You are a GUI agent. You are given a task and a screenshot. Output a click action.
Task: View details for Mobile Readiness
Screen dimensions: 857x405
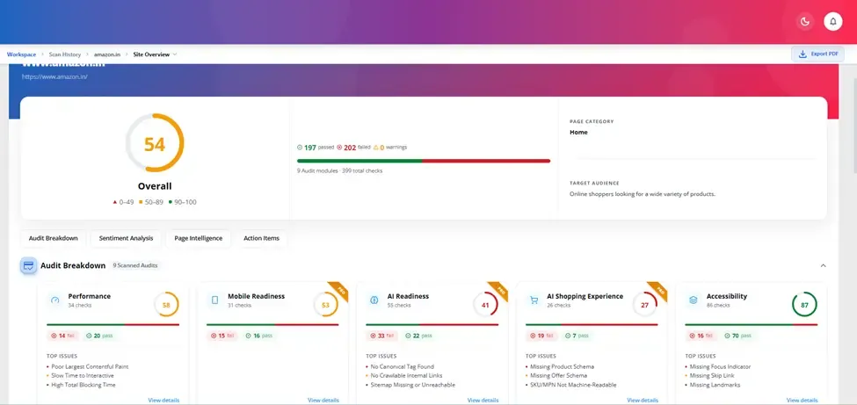(323, 400)
